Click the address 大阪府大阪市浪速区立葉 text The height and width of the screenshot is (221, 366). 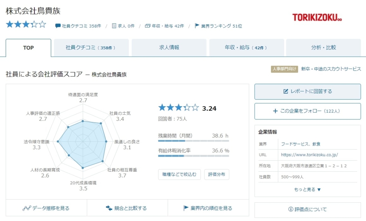(314, 166)
